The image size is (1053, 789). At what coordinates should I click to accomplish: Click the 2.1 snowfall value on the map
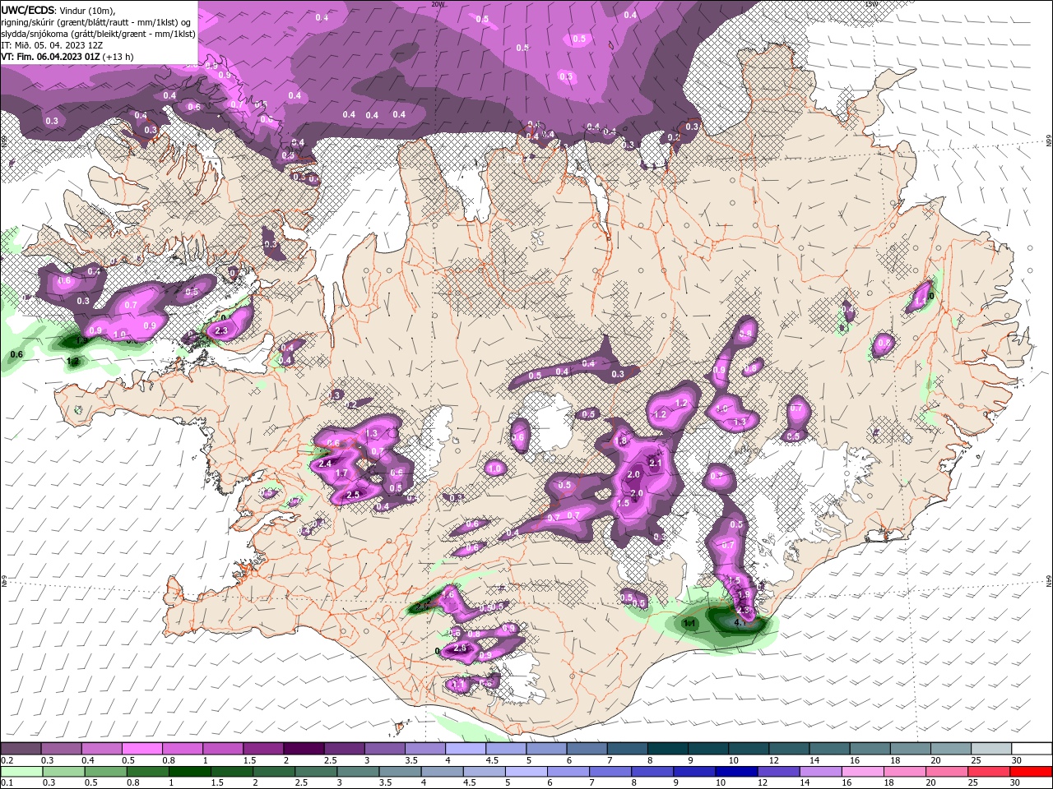click(x=656, y=463)
